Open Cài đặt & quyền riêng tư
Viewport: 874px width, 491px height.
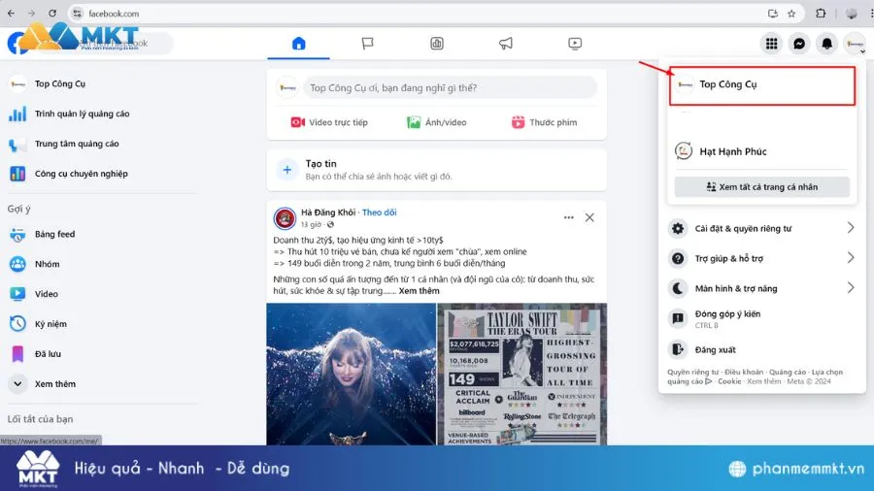coord(762,228)
